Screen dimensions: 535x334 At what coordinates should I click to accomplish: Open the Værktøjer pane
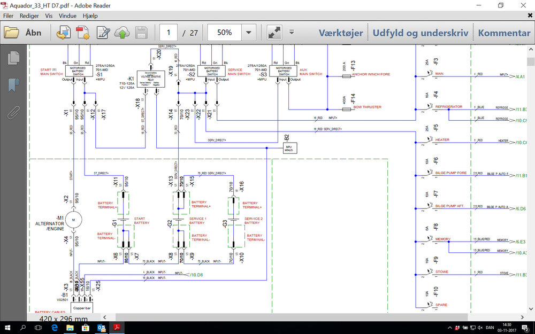pyautogui.click(x=341, y=33)
